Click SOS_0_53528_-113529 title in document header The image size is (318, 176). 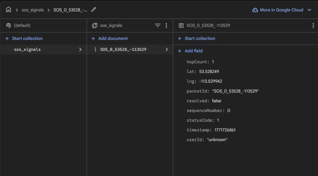208,25
